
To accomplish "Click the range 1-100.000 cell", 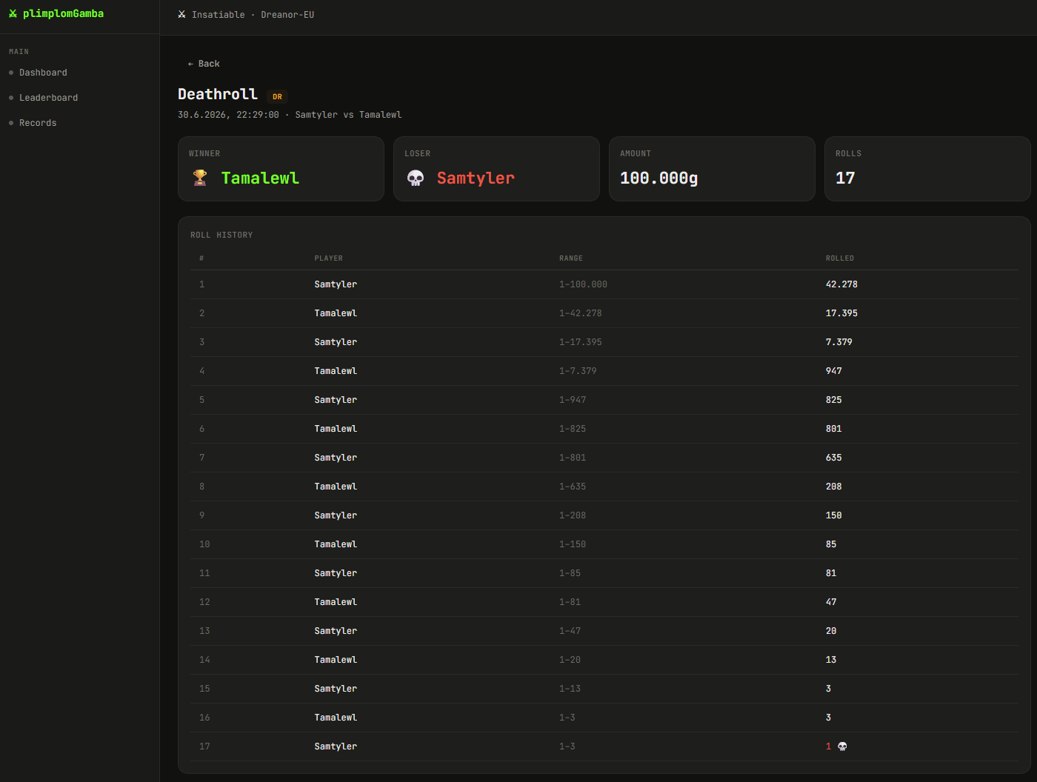I will click(583, 284).
